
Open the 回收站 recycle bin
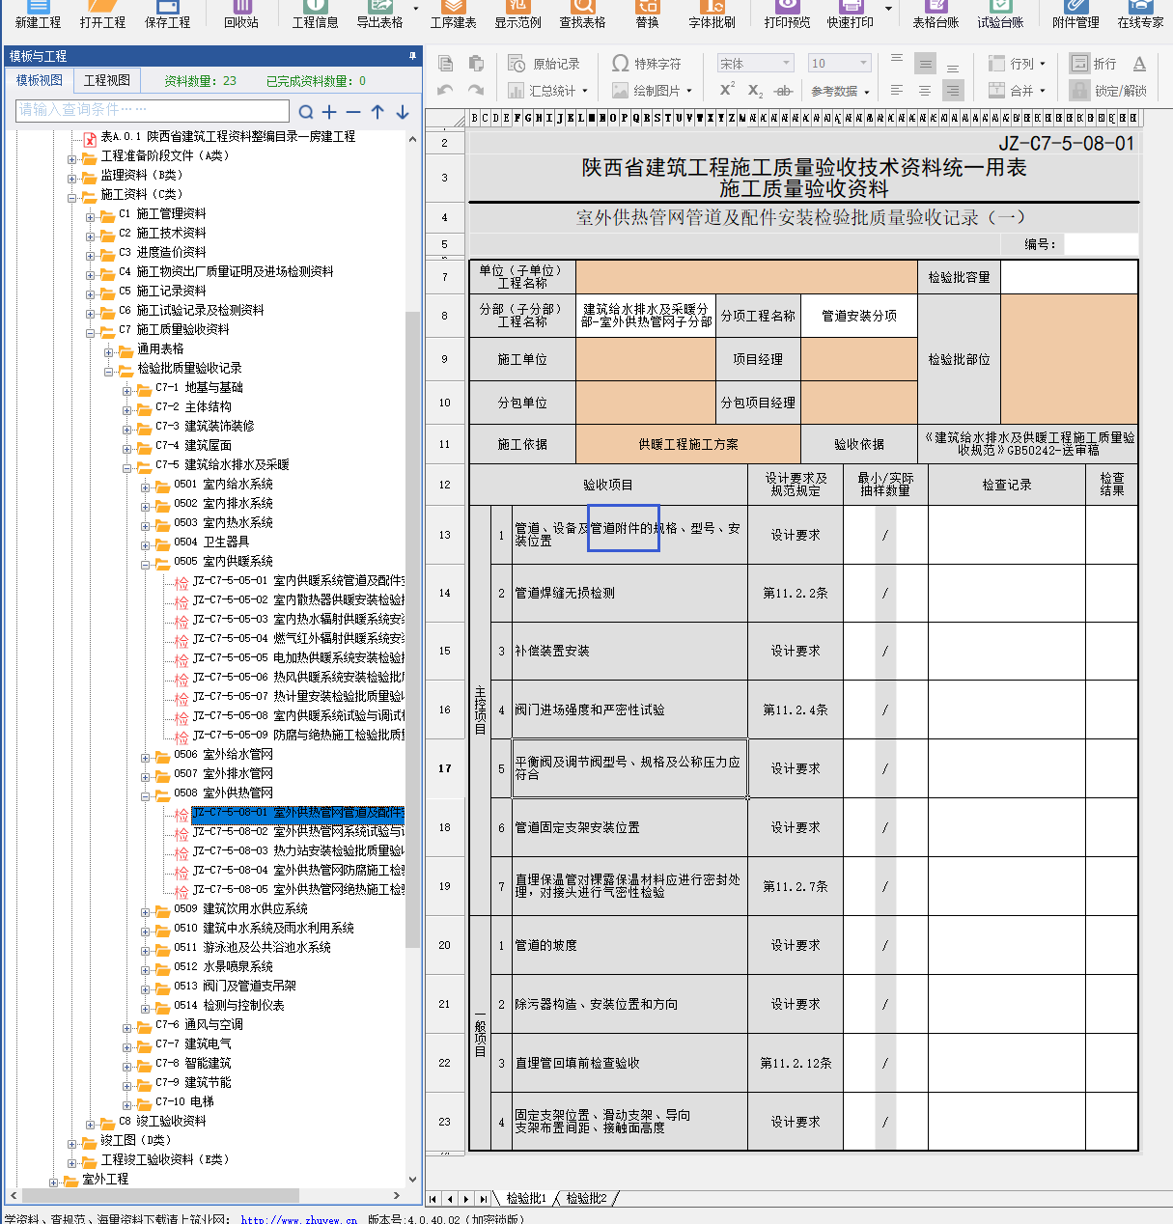(241, 14)
